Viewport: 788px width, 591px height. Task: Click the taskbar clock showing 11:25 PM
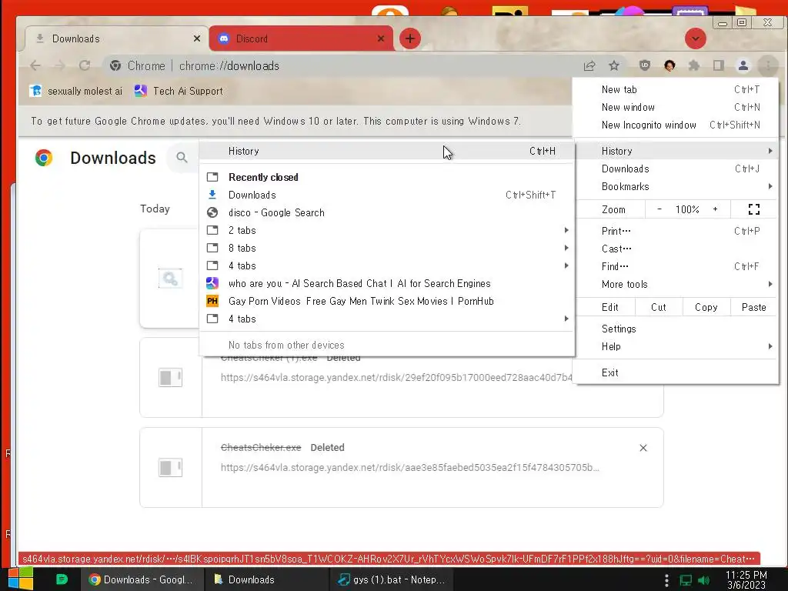coord(746,580)
